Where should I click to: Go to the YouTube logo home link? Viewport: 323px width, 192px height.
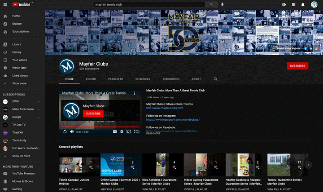pos(21,4)
